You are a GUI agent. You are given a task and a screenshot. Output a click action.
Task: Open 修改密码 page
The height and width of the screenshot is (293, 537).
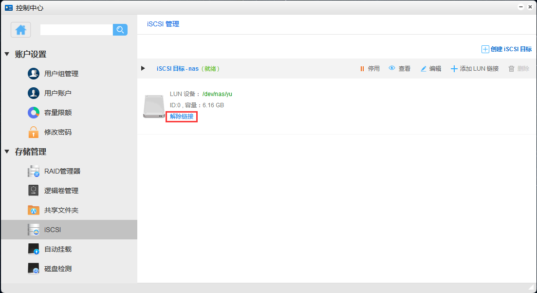coord(58,132)
